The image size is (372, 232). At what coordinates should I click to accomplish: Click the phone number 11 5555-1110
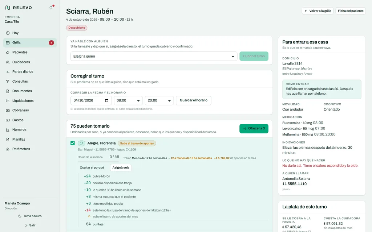pyautogui.click(x=294, y=184)
